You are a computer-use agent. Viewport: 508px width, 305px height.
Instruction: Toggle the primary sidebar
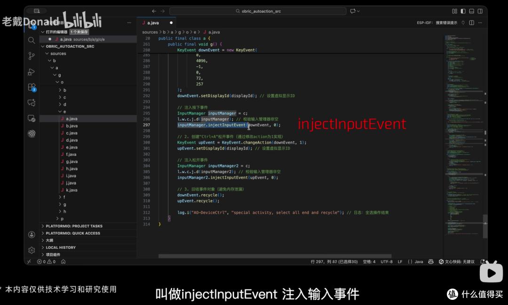463,11
